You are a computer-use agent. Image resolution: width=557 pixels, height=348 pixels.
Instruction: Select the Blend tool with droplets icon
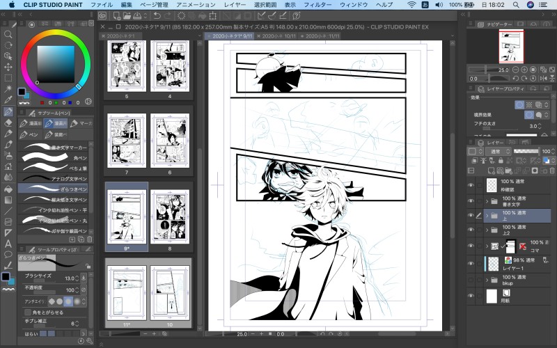pyautogui.click(x=8, y=177)
